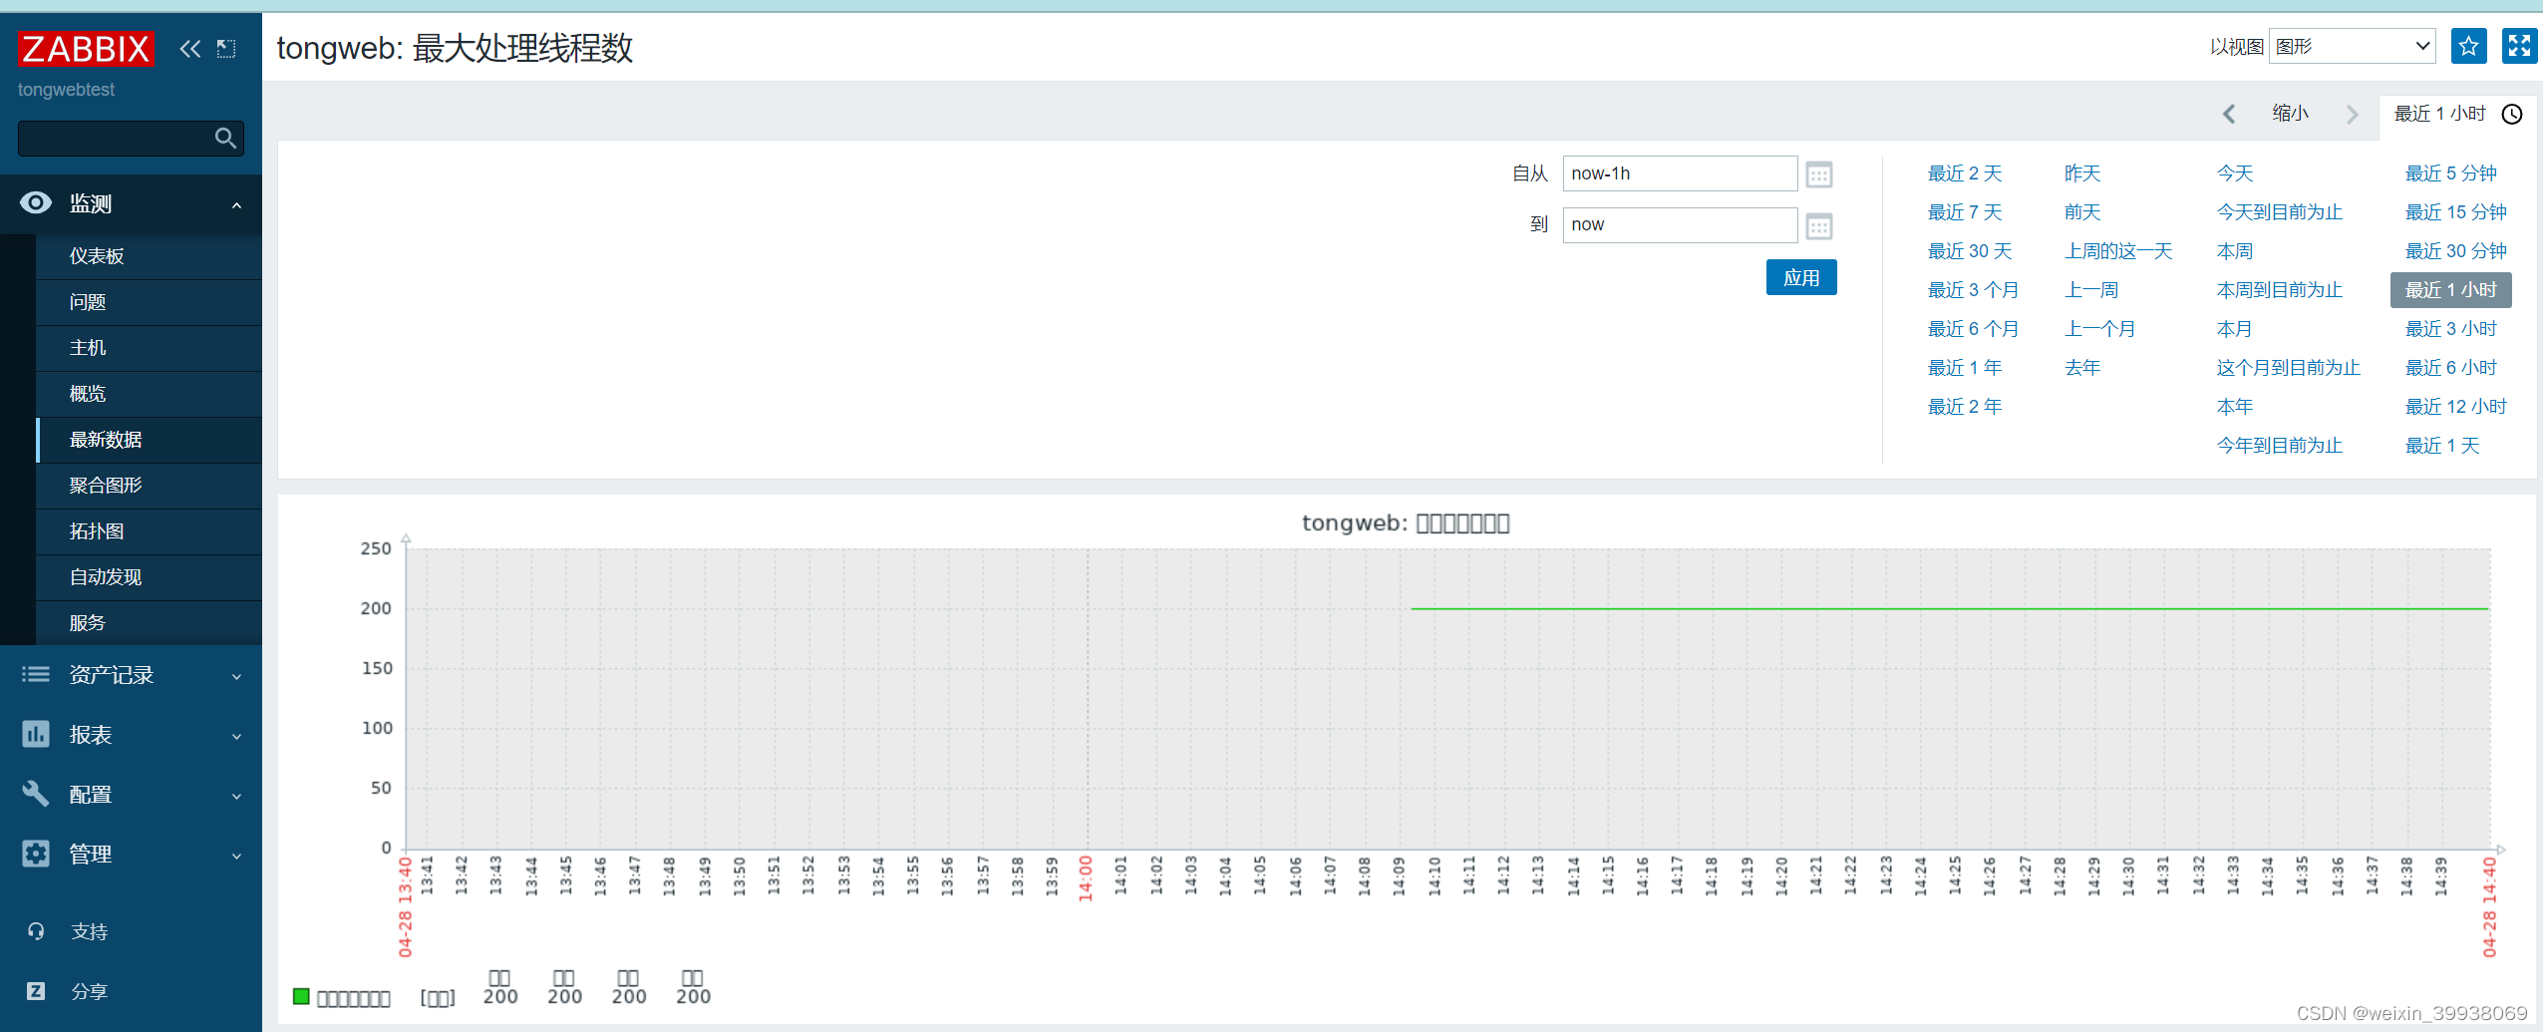Select 最近 30 天 range
2543x1032 pixels.
[x=1970, y=251]
